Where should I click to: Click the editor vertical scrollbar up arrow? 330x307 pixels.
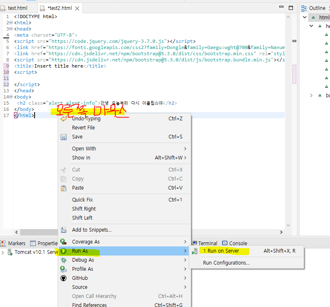[288, 17]
